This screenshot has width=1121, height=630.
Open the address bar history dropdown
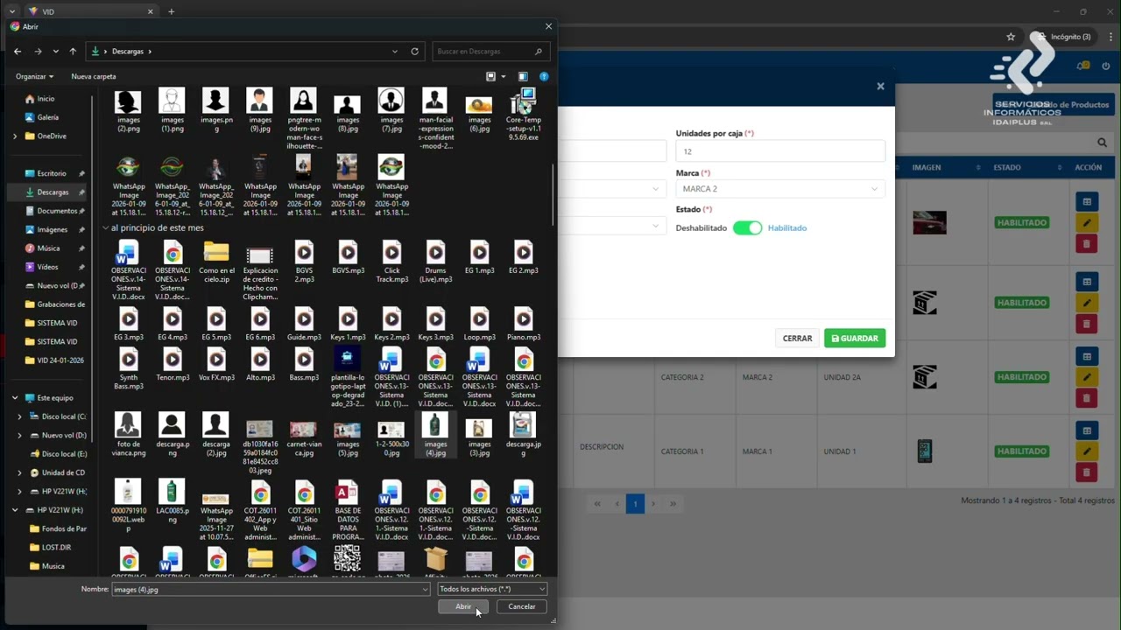coord(395,52)
